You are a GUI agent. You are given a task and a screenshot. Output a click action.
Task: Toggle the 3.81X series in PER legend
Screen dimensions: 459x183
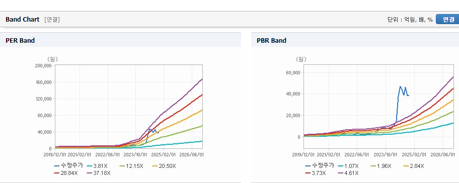[97, 166]
